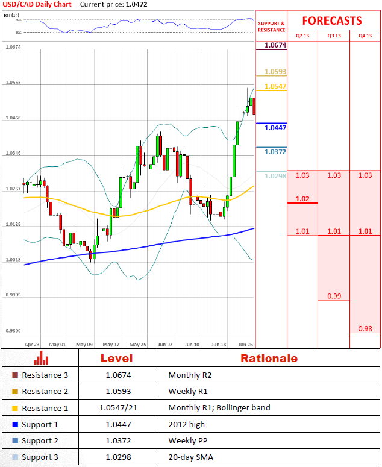The image size is (382, 467).
Task: Click the 1.0447 support level marker
Action: point(275,128)
